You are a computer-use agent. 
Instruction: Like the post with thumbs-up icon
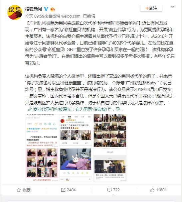pyautogui.click(x=152, y=190)
